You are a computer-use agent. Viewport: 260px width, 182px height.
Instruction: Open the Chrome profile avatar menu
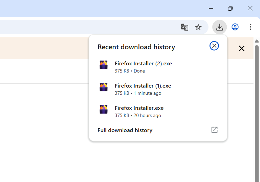(235, 27)
